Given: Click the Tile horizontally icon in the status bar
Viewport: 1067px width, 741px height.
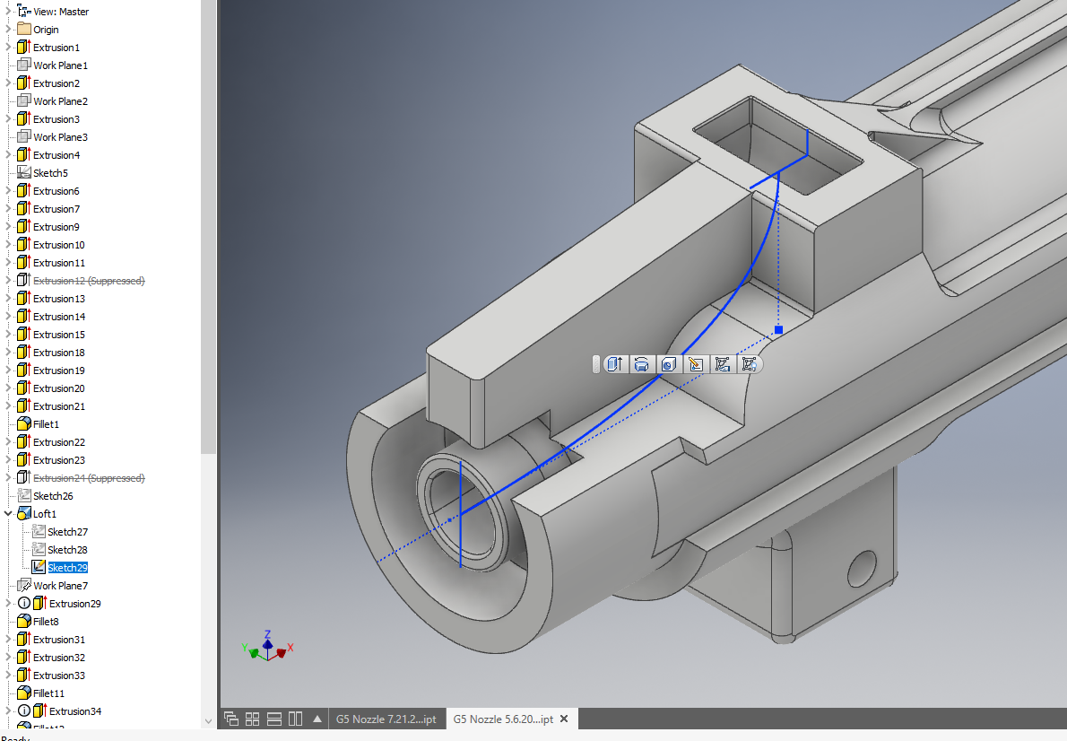Looking at the screenshot, I should [x=274, y=718].
